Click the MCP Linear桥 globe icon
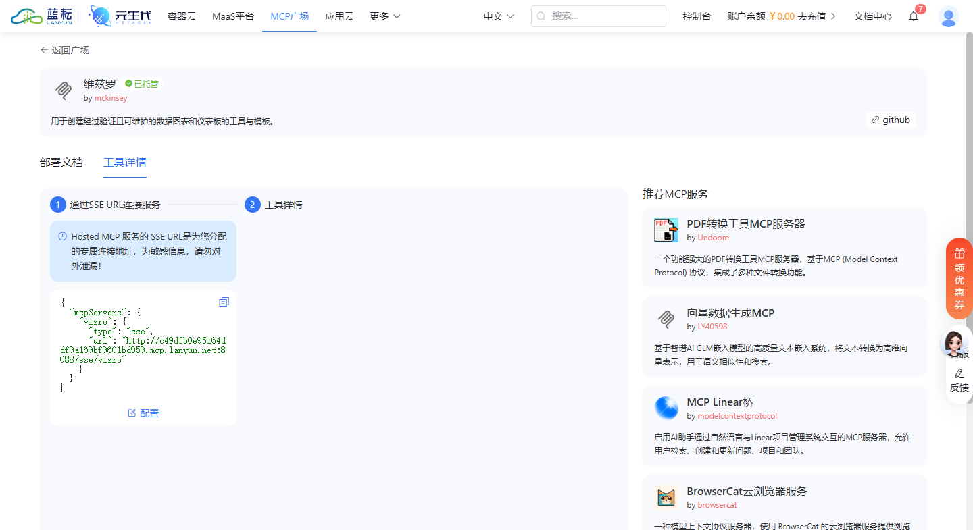973x530 pixels. (x=666, y=408)
